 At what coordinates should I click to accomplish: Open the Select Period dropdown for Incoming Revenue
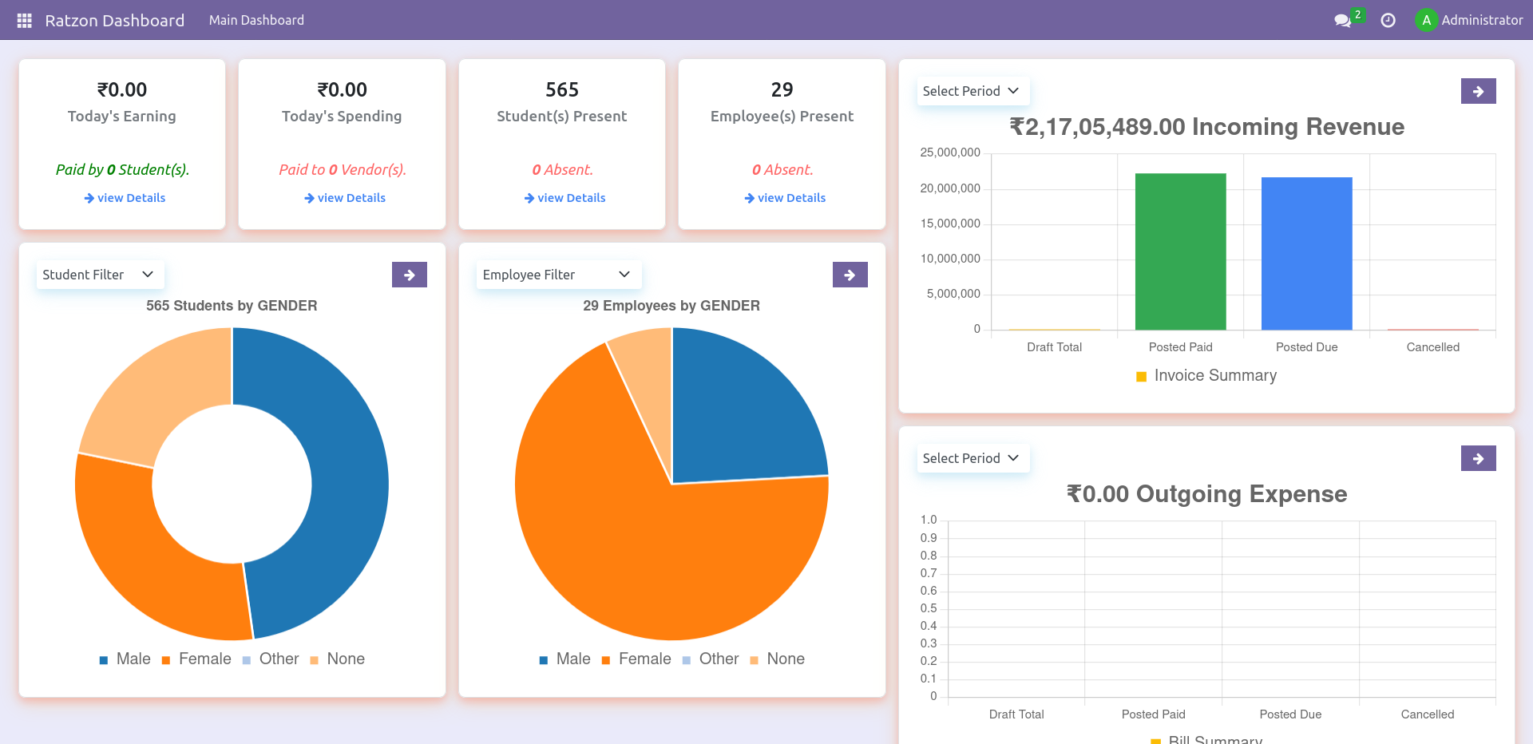point(972,91)
